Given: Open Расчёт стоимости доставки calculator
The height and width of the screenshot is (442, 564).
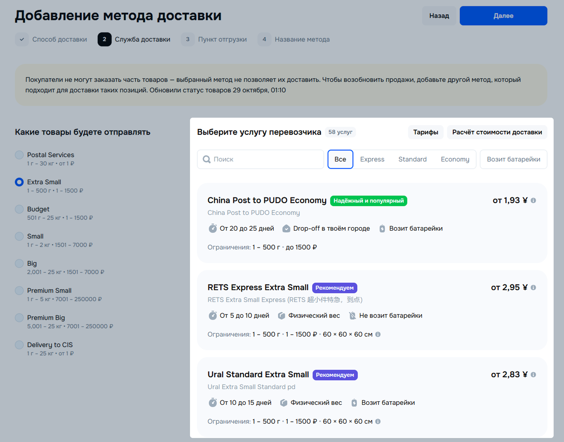Looking at the screenshot, I should (x=497, y=132).
